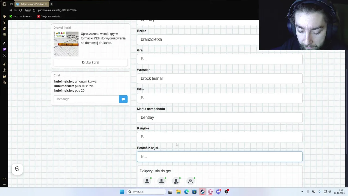Viewport: 348px width, 196px height.
Task: Focus the empty Film input field
Action: 220,98
